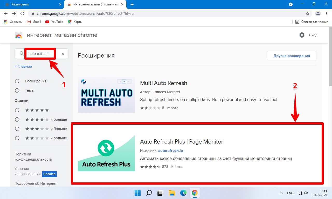Open the Gmail bookmark

[34, 22]
